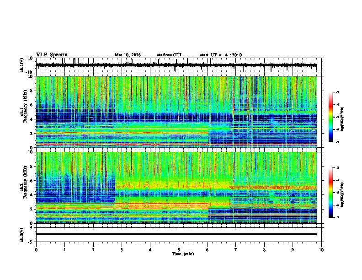Click the "Time (min)" x-axis label

pos(183,254)
